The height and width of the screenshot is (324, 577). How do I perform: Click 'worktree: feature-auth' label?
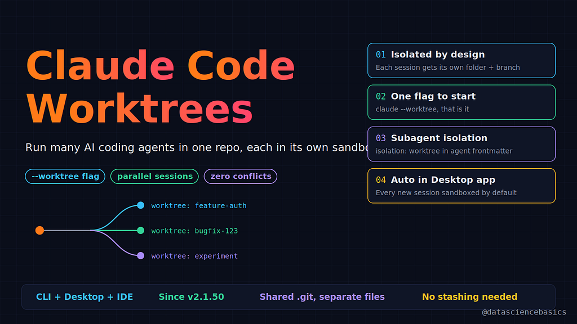pyautogui.click(x=199, y=206)
